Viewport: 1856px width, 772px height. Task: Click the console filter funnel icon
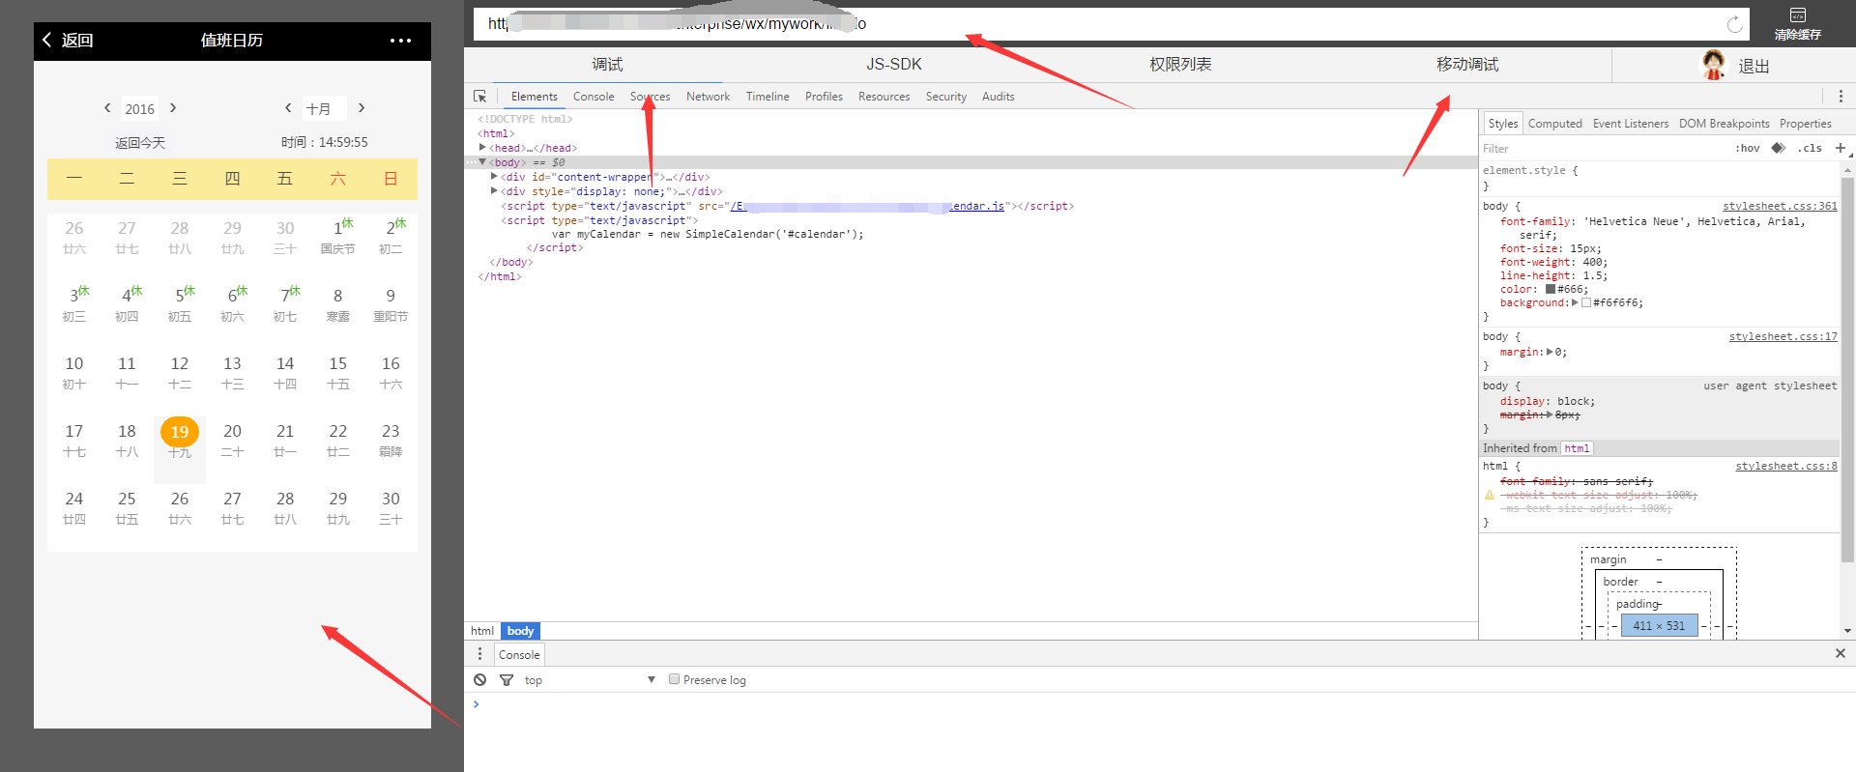coord(506,680)
